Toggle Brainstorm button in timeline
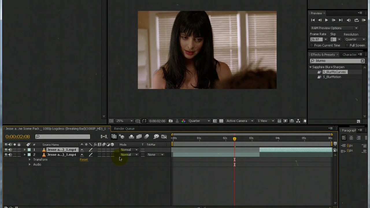Image resolution: width=370 pixels, height=208 pixels. 156,137
